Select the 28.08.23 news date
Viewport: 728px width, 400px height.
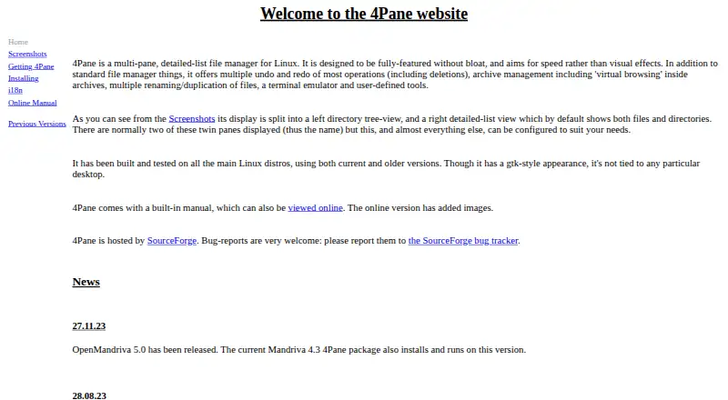(x=89, y=395)
